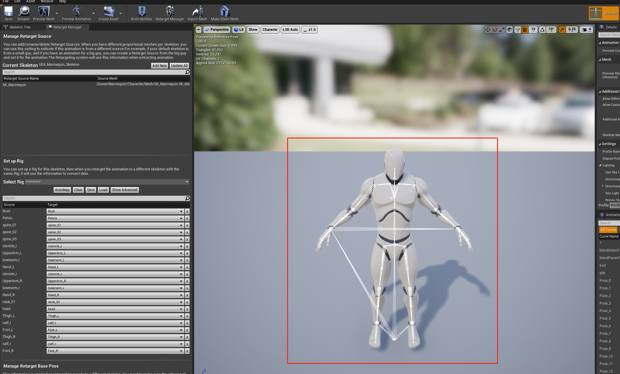Toggle rotation snapping in the viewport
The image size is (620, 374).
542,30
